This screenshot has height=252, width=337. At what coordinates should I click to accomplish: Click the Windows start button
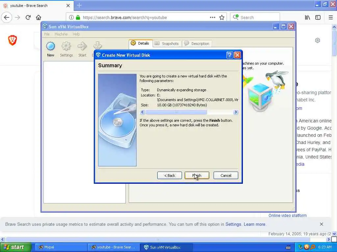pyautogui.click(x=15, y=247)
